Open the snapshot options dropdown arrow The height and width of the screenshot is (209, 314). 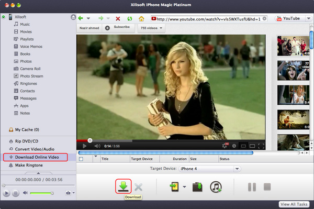[74, 193]
